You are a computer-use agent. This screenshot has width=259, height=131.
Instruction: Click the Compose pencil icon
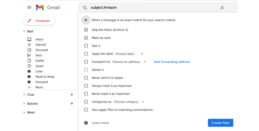tap(29, 21)
